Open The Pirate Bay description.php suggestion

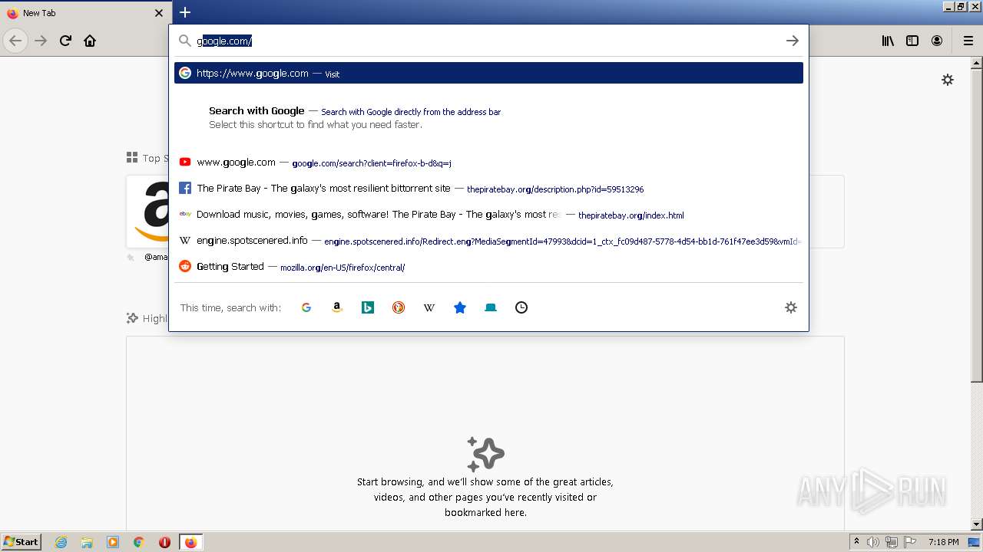pyautogui.click(x=488, y=189)
